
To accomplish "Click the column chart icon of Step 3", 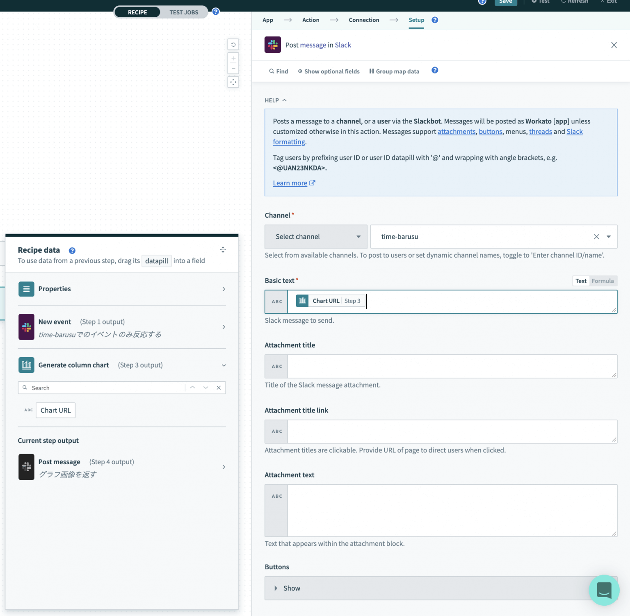I will click(x=26, y=365).
